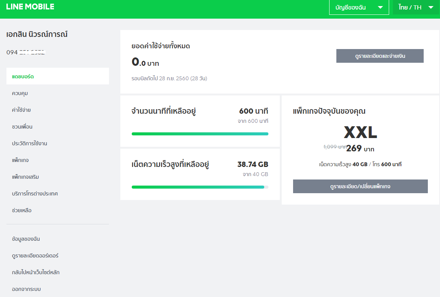Open the บัญชีของฉัน account dropdown
The height and width of the screenshot is (297, 440).
click(359, 7)
